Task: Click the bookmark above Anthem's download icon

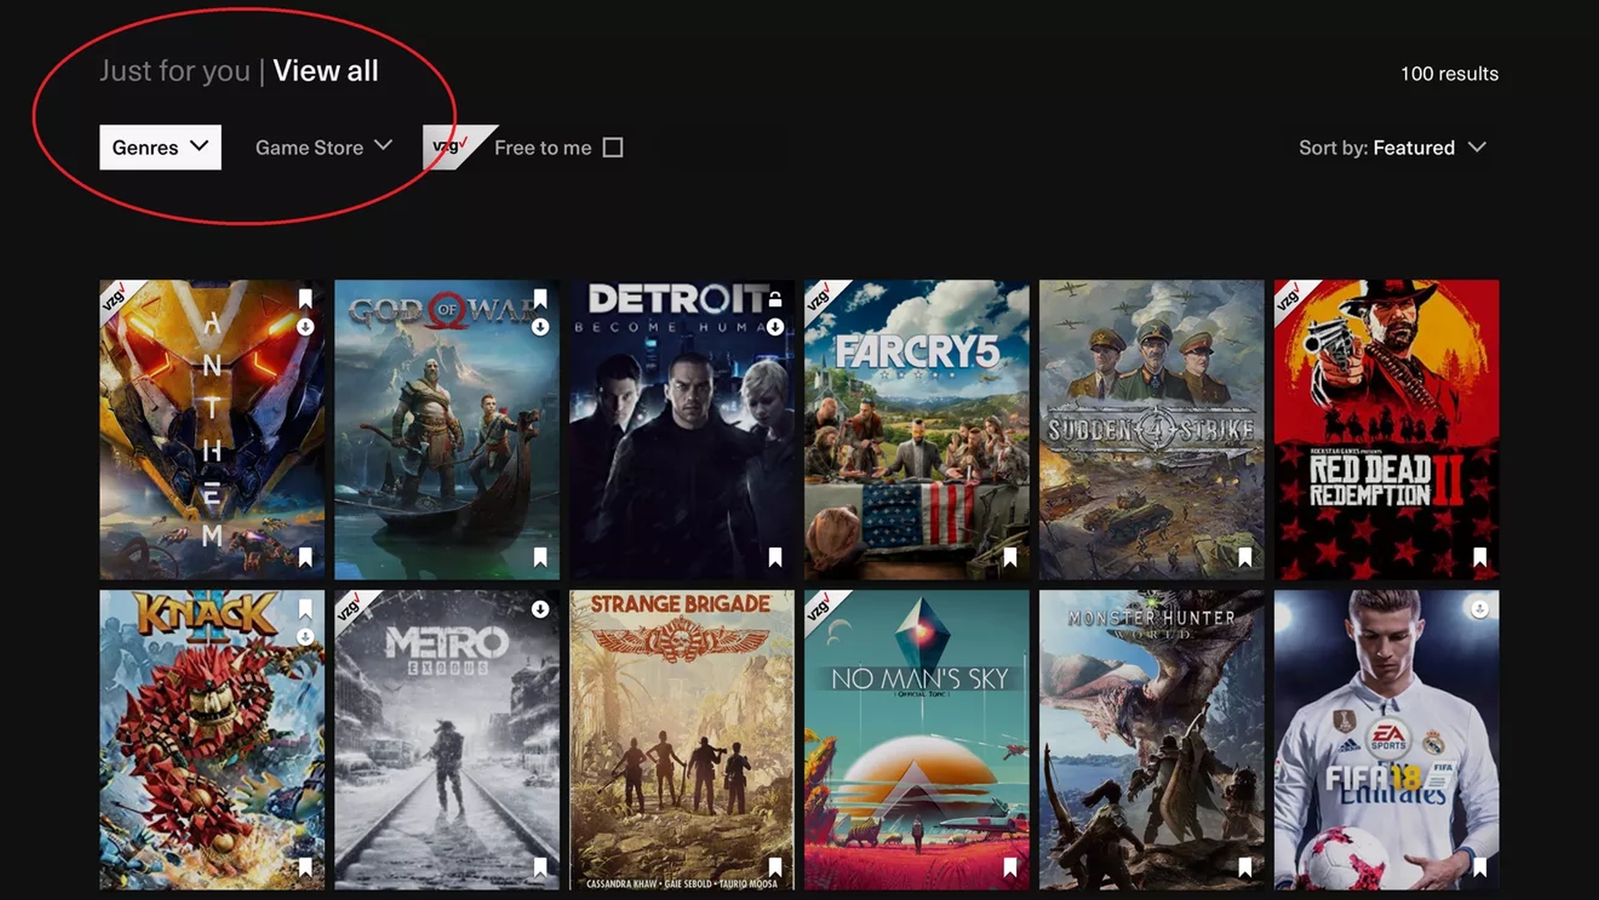Action: coord(306,299)
